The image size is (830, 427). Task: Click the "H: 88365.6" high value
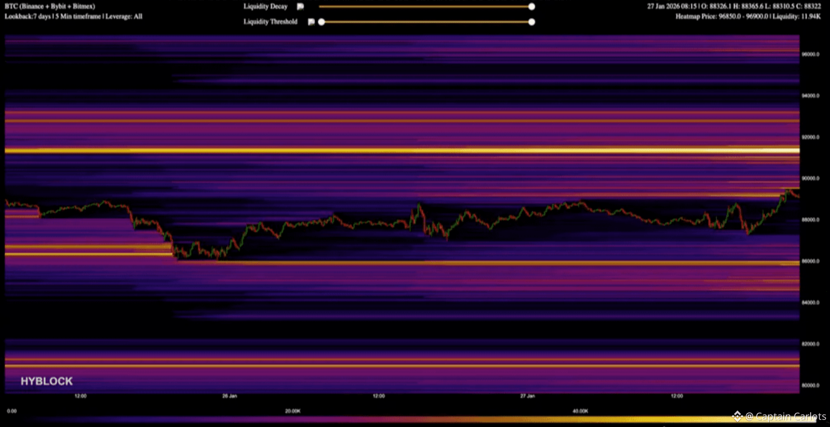(x=748, y=6)
